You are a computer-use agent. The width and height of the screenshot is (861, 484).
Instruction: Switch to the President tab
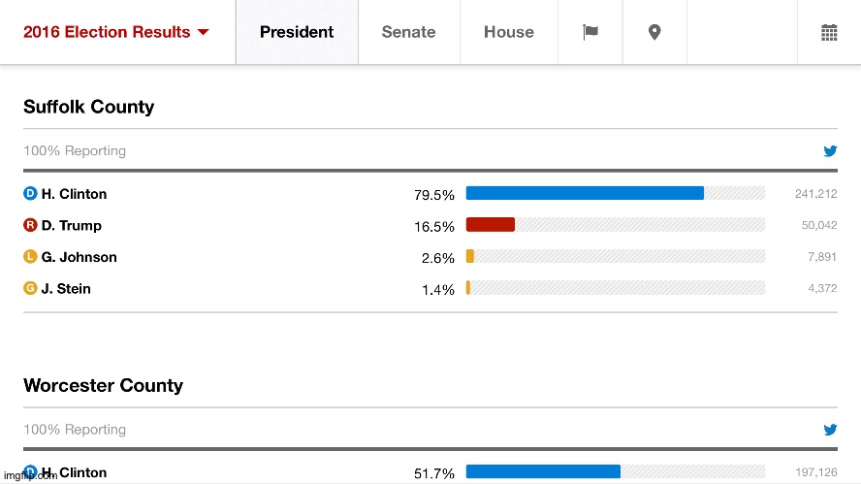(x=297, y=32)
